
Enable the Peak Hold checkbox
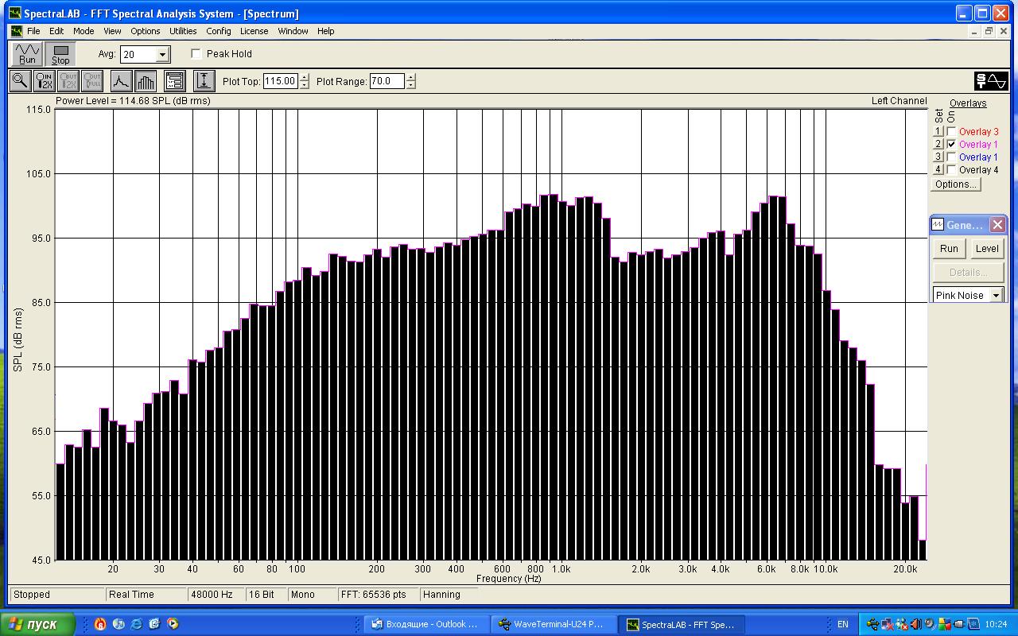tap(196, 54)
